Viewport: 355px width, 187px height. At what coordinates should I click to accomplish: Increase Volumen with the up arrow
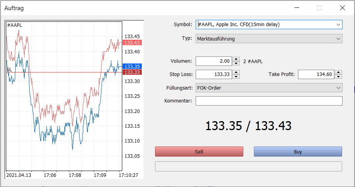pos(236,59)
